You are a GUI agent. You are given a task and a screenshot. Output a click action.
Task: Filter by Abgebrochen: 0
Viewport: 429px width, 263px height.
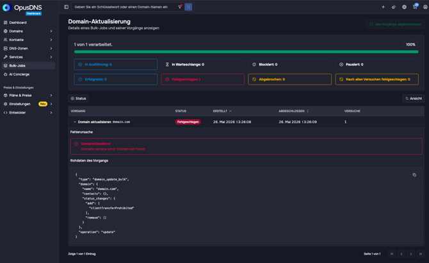290,79
